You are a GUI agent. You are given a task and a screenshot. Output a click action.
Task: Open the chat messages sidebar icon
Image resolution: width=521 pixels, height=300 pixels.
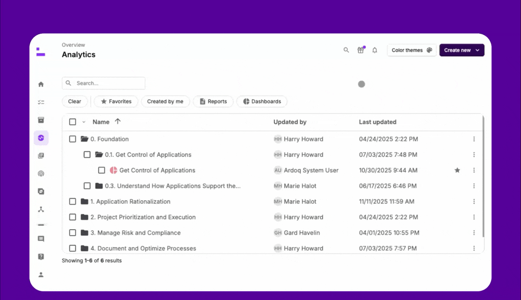[x=41, y=239]
